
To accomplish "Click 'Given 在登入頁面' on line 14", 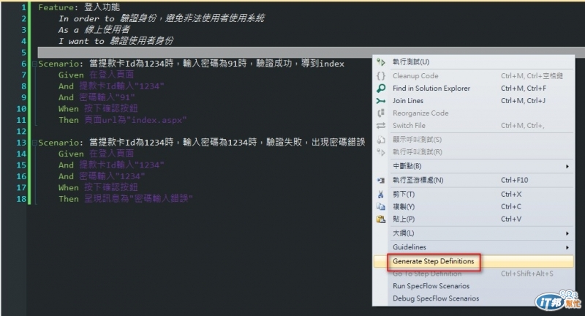I will pyautogui.click(x=96, y=154).
